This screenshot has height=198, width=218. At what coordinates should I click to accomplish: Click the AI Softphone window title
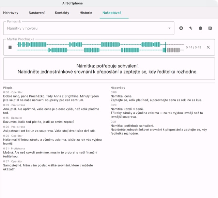(x=73, y=3)
